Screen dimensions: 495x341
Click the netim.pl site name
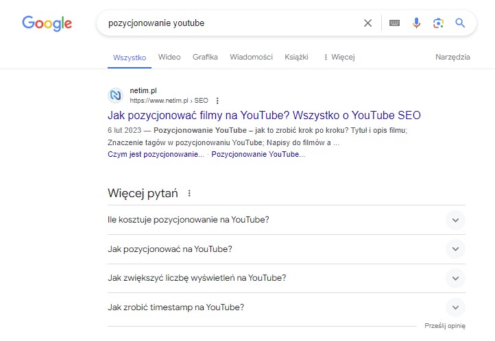pos(143,91)
